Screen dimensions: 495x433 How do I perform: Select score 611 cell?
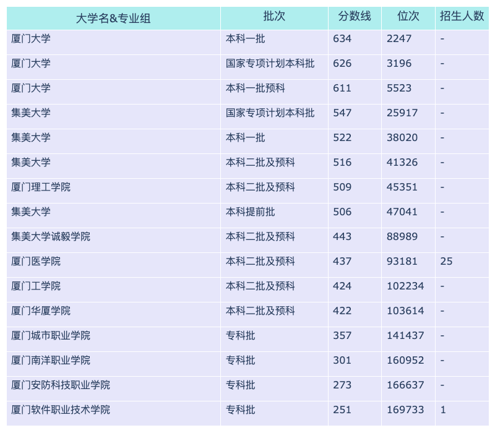point(342,88)
